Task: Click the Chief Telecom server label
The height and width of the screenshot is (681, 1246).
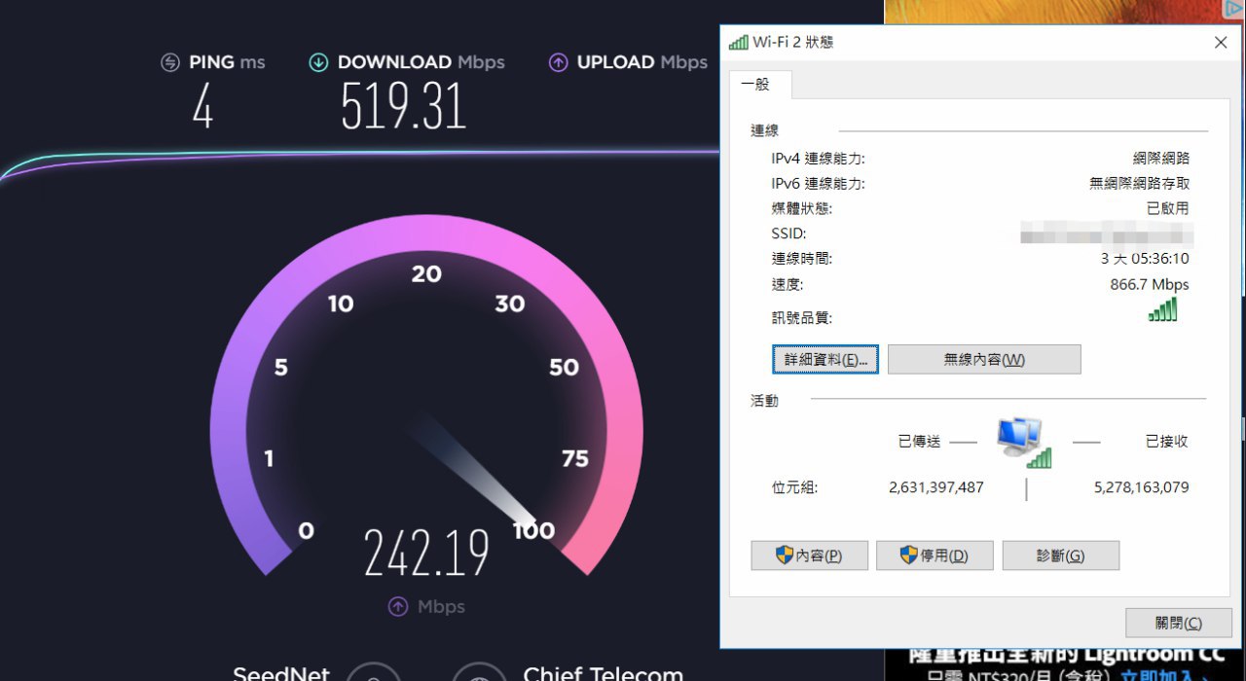Action: coord(603,672)
